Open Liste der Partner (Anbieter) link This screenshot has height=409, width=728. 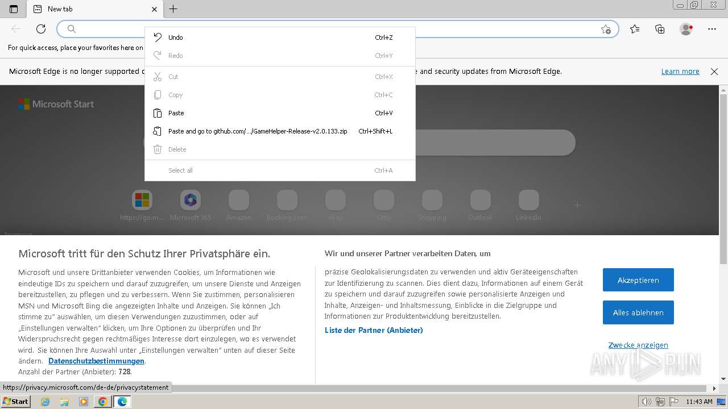tap(374, 330)
